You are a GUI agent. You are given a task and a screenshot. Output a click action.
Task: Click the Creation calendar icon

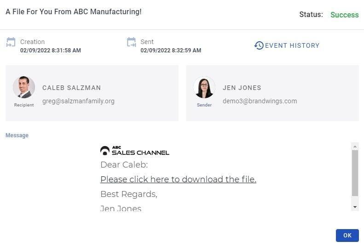pyautogui.click(x=11, y=42)
